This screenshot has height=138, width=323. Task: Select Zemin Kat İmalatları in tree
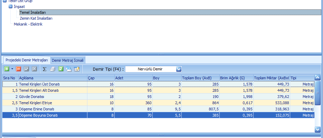pos(36,18)
